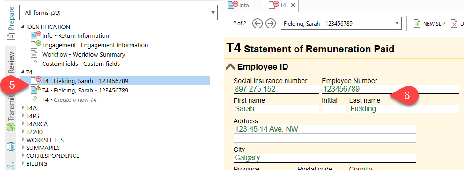Click the Employee Number field

(390, 89)
